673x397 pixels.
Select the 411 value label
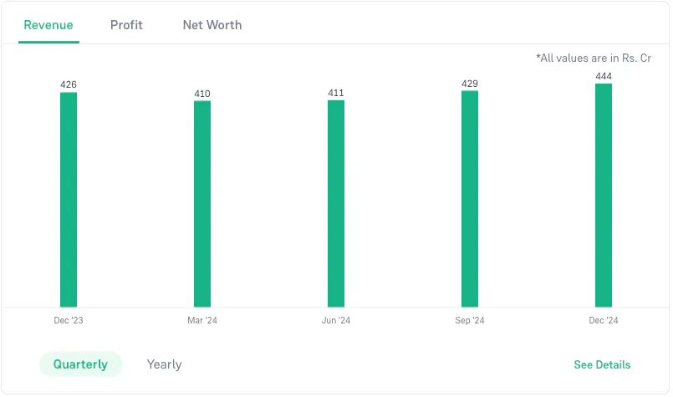click(336, 93)
